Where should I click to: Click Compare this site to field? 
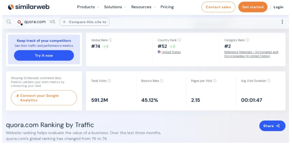click(85, 22)
